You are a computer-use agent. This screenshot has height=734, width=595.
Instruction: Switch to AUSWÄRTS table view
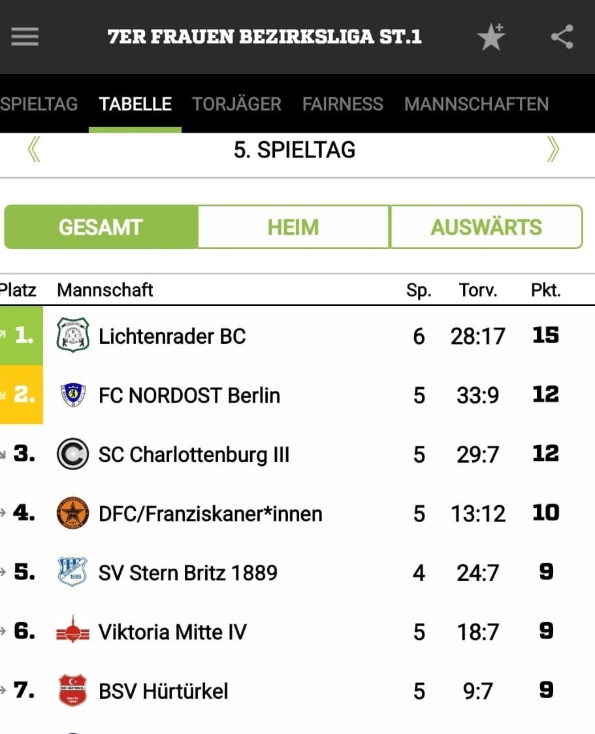(x=486, y=227)
